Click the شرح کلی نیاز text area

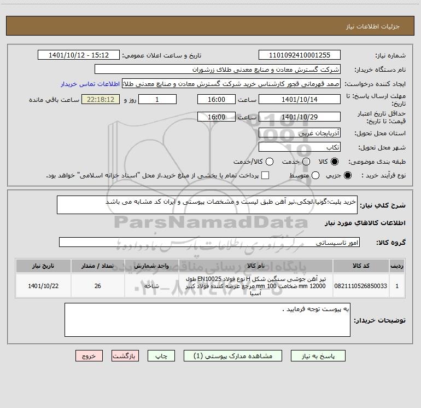[x=207, y=205]
